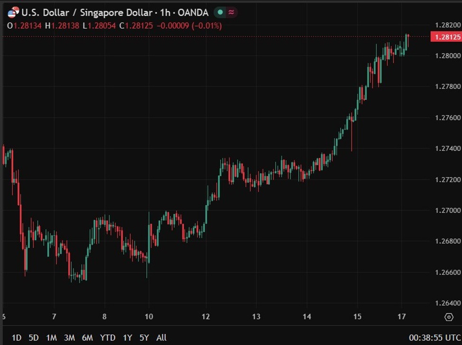Viewport: 462px width, 345px height.
Task: Show the 1Y range
Action: [x=127, y=337]
